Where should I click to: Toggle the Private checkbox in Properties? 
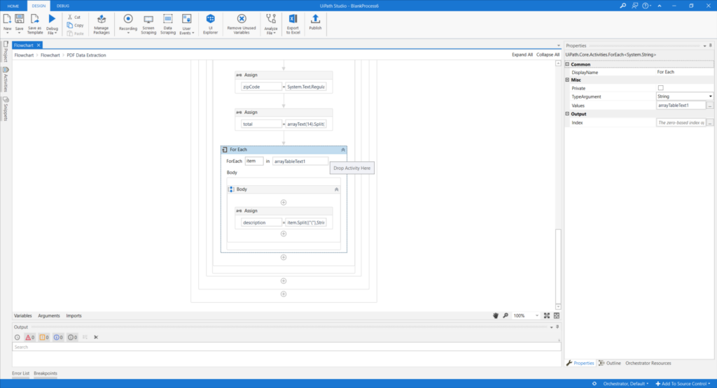(x=661, y=88)
